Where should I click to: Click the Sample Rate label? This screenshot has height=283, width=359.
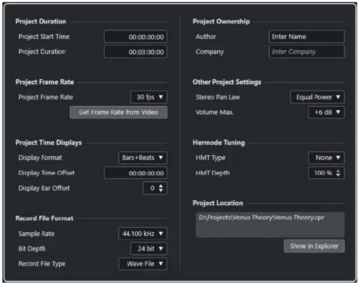36,234
